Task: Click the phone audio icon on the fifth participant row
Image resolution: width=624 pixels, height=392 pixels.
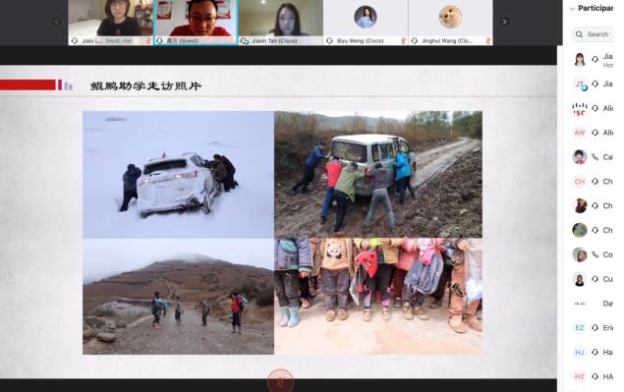Action: [595, 157]
